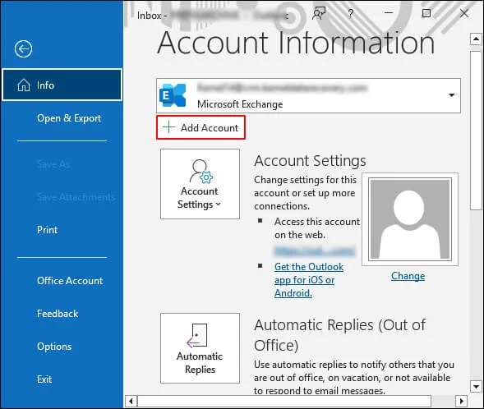Click the Microsoft Exchange logo icon
Screen dimensions: 484x409
173,95
